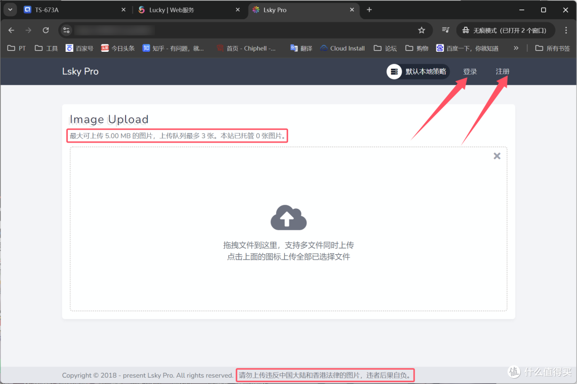Click the 无痕模式 incognito indicator

click(505, 30)
